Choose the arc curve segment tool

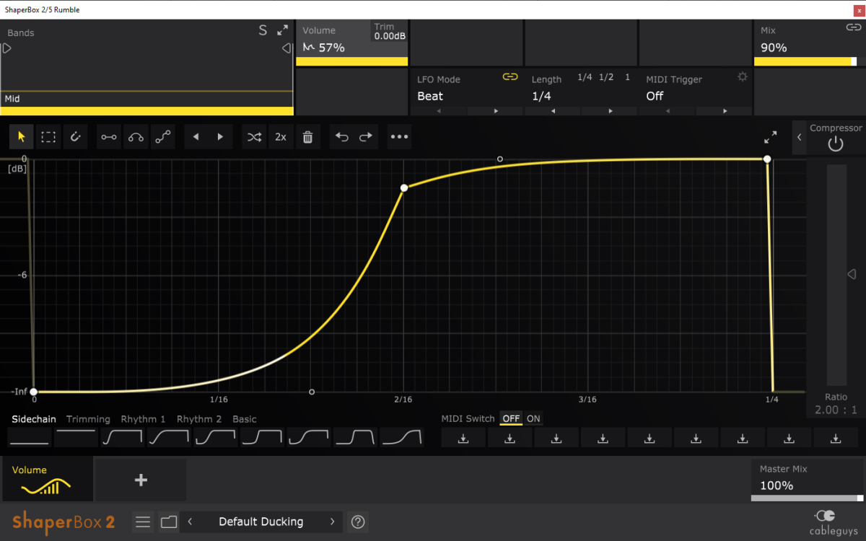136,136
